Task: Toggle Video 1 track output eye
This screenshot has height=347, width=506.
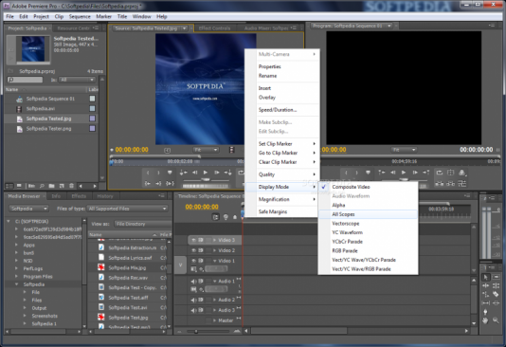Action: click(x=193, y=261)
